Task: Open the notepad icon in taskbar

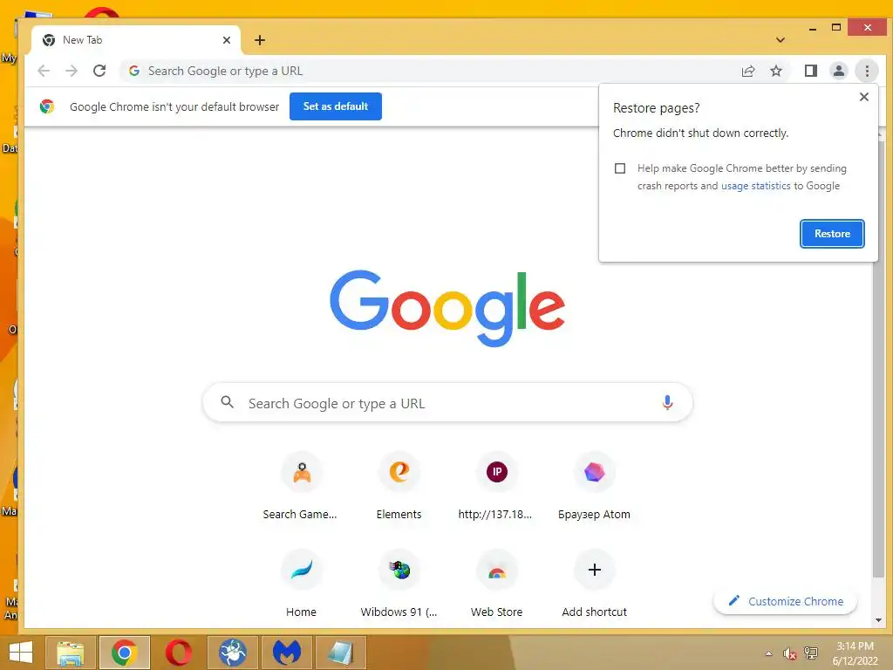Action: click(340, 653)
